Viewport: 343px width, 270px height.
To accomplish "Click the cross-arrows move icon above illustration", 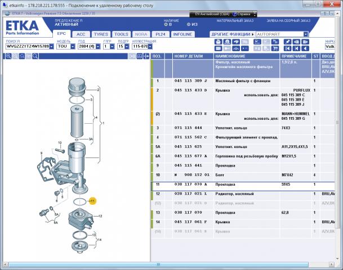I will click(x=146, y=56).
